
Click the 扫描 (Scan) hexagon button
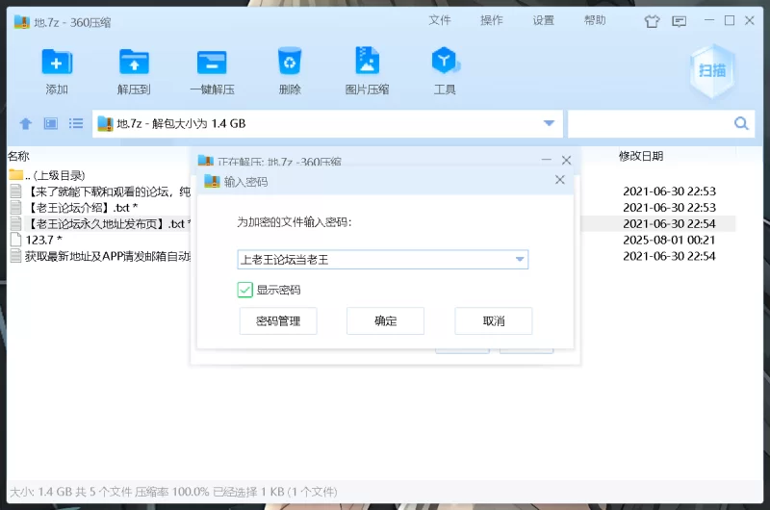tap(712, 71)
